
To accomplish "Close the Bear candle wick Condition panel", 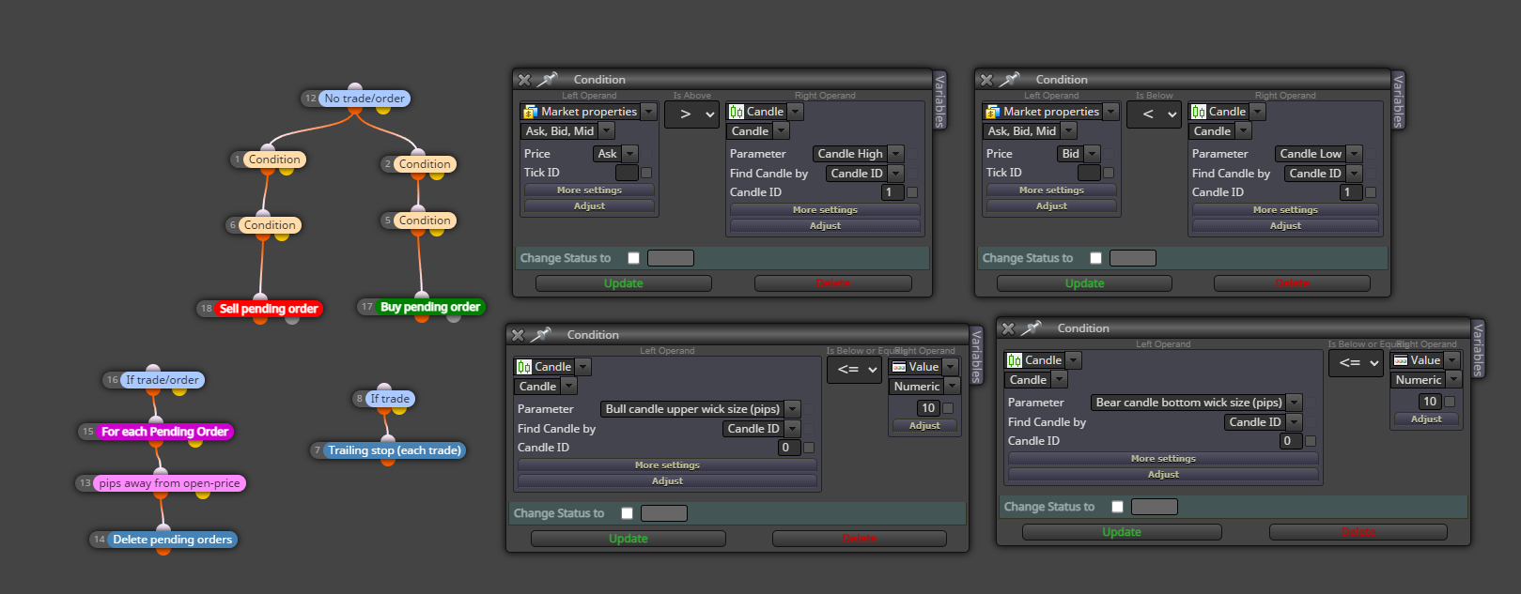I will coord(1008,328).
